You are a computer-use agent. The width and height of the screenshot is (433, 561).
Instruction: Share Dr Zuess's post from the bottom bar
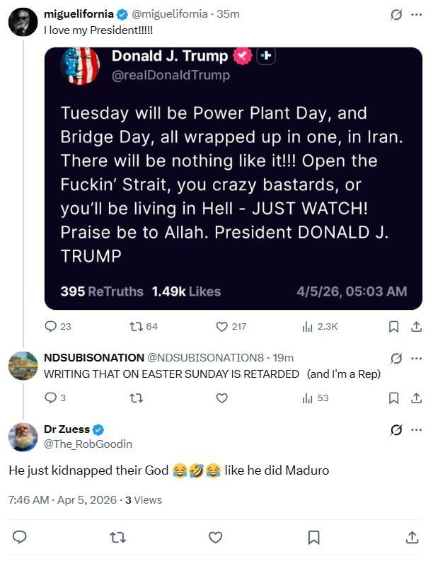coord(412,538)
